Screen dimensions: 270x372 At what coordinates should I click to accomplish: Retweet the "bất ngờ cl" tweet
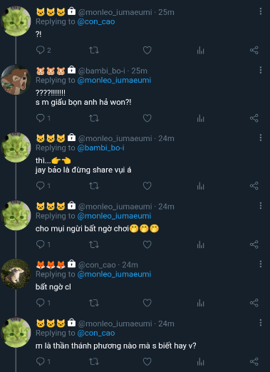tap(94, 303)
